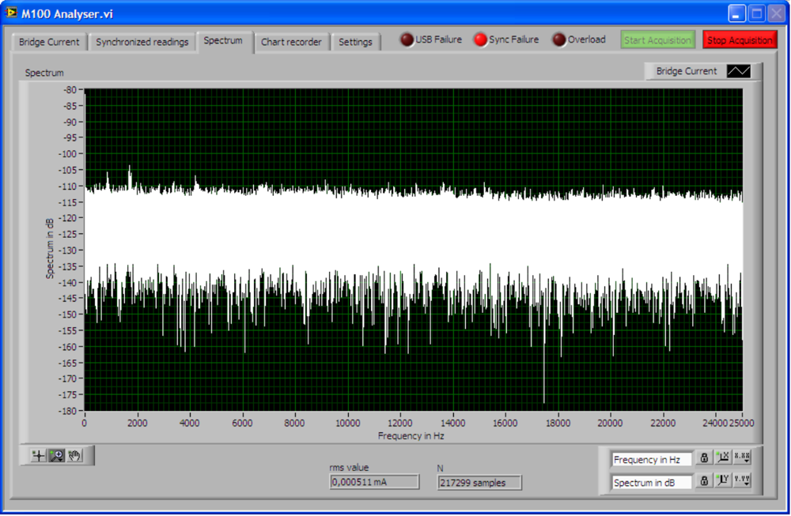791x516 pixels.
Task: Click the USB Failure LED indicator
Action: pyautogui.click(x=407, y=38)
